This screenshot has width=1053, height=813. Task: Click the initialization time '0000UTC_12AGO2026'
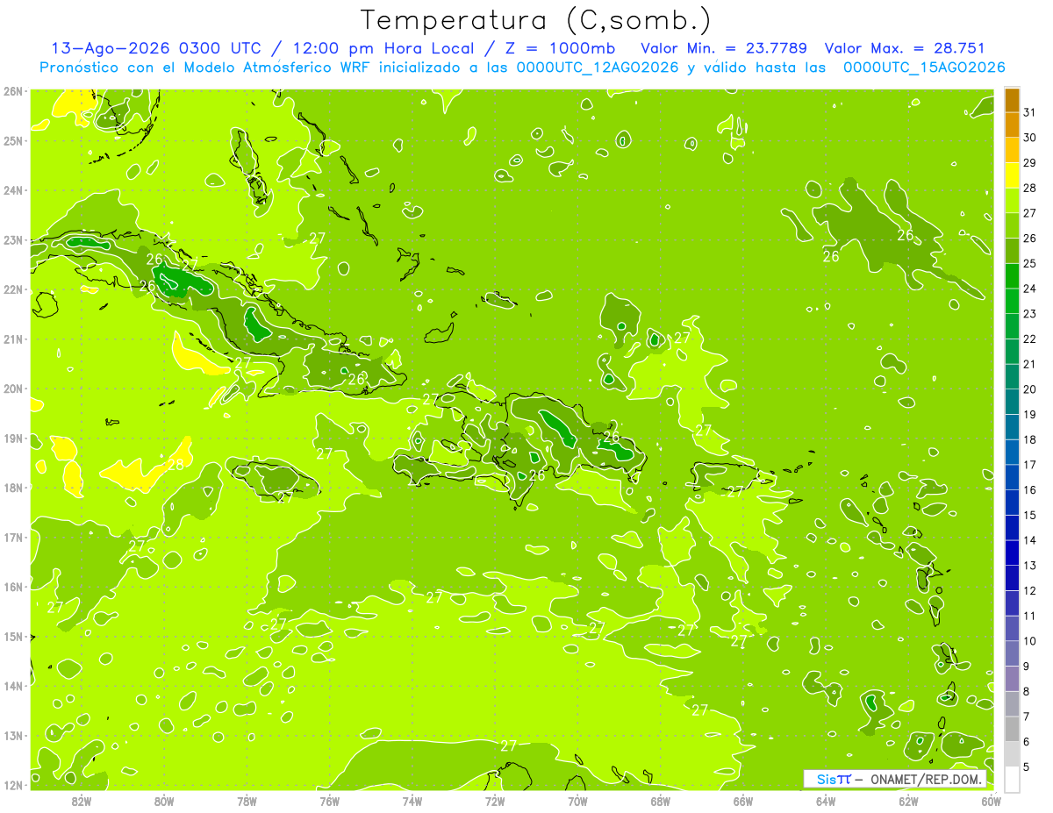pyautogui.click(x=597, y=68)
